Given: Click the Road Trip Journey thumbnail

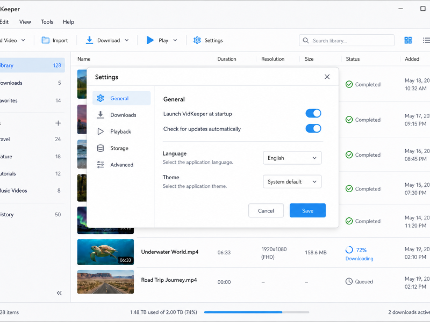Looking at the screenshot, I should coord(105,282).
